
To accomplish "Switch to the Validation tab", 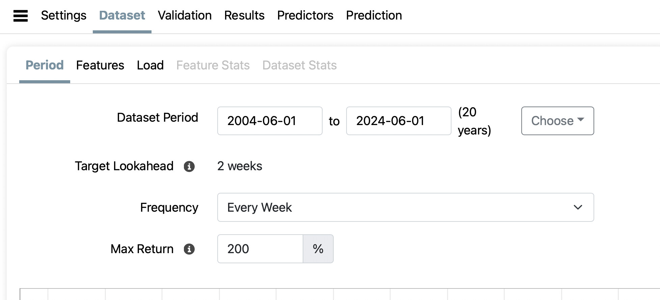I will pos(185,16).
